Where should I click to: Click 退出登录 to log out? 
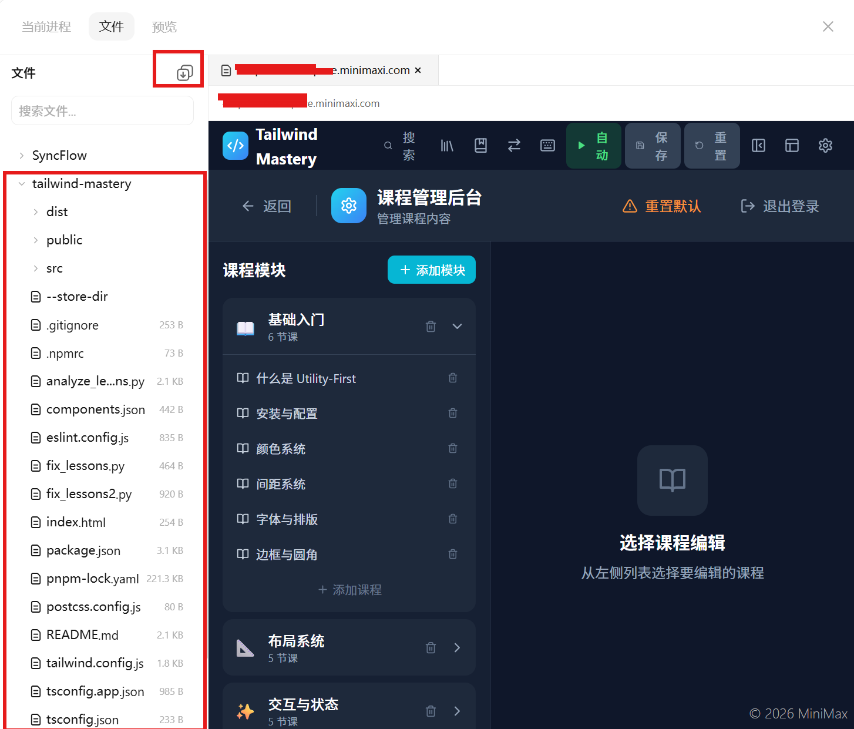point(779,206)
